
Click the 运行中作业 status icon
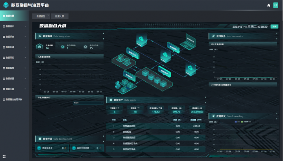[63, 47]
